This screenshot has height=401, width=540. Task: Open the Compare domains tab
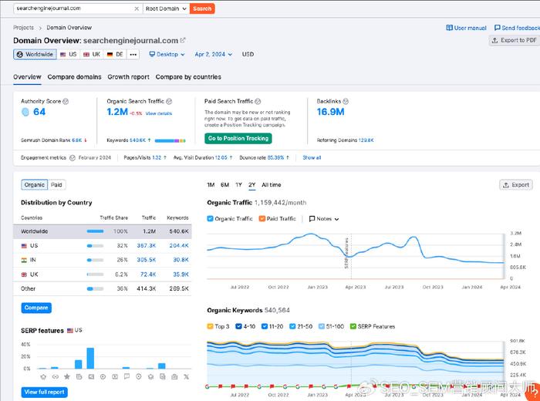coord(74,77)
